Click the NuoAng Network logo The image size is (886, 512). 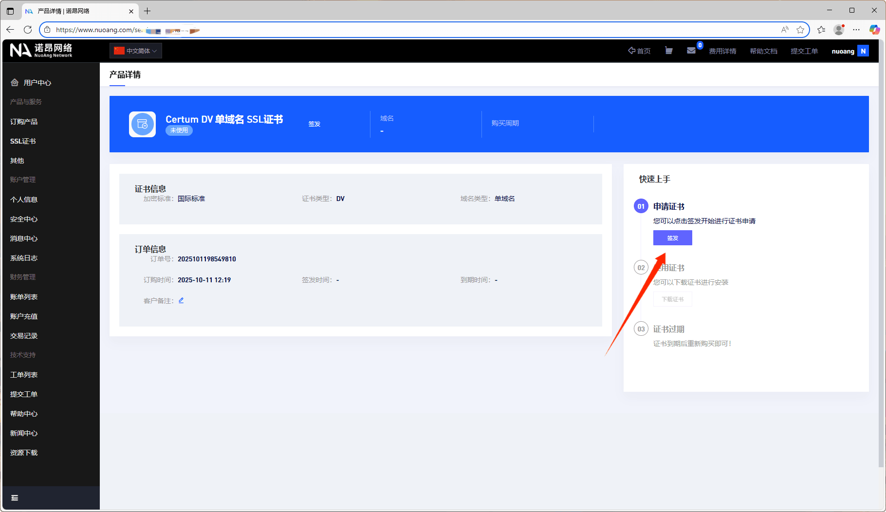tap(41, 50)
